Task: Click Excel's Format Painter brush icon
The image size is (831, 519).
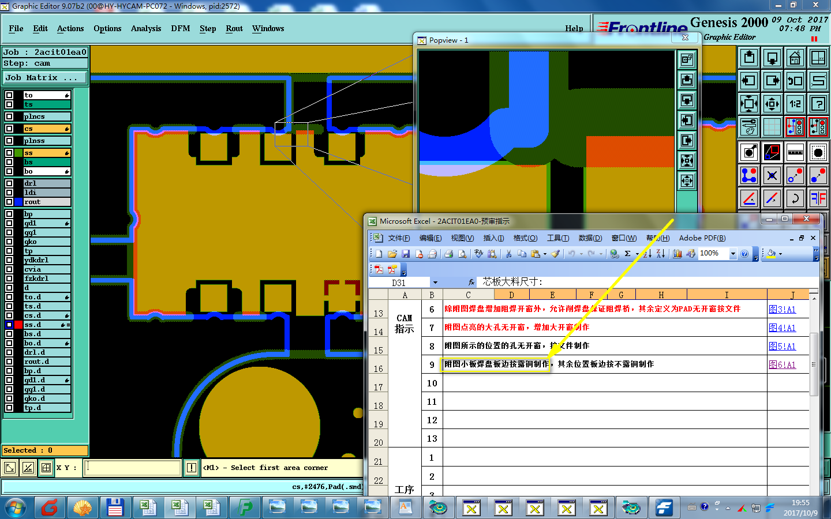Action: tap(555, 254)
